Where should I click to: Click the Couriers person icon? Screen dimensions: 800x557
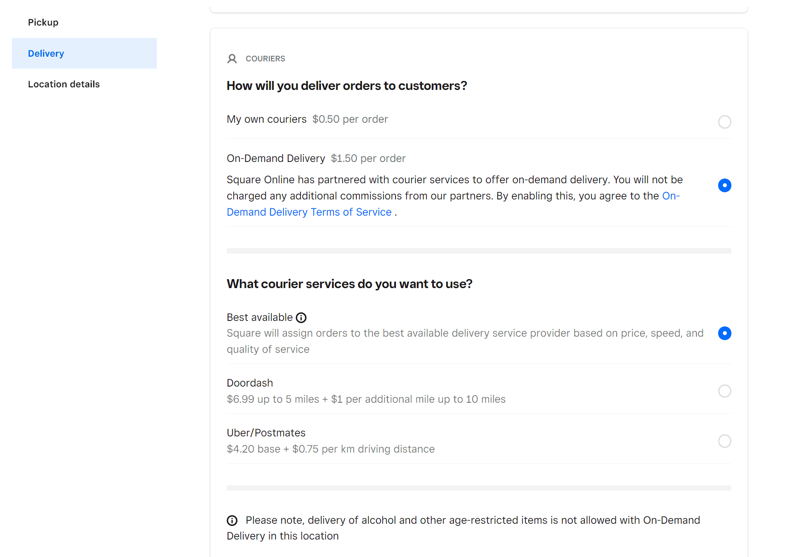tap(232, 59)
